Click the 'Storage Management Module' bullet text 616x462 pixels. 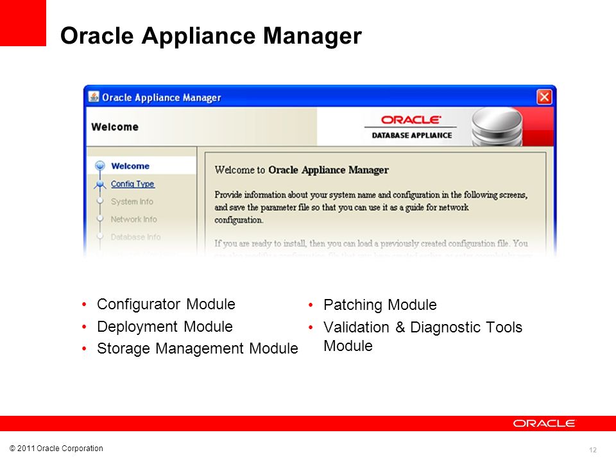pos(197,348)
